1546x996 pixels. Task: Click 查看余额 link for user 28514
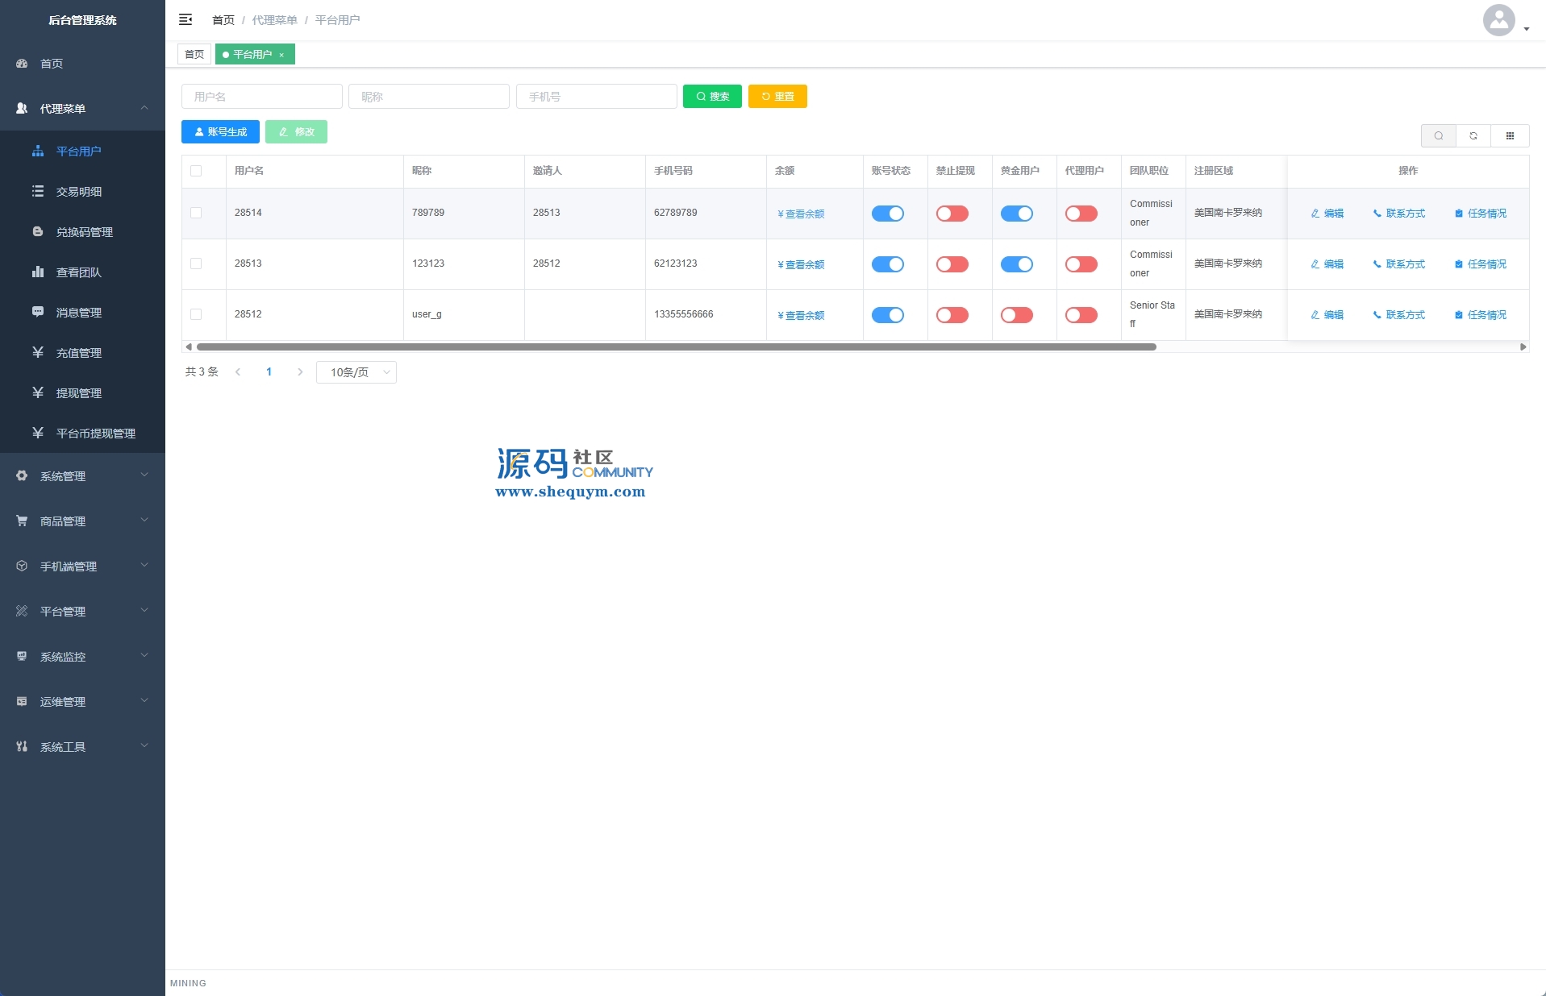pos(801,214)
